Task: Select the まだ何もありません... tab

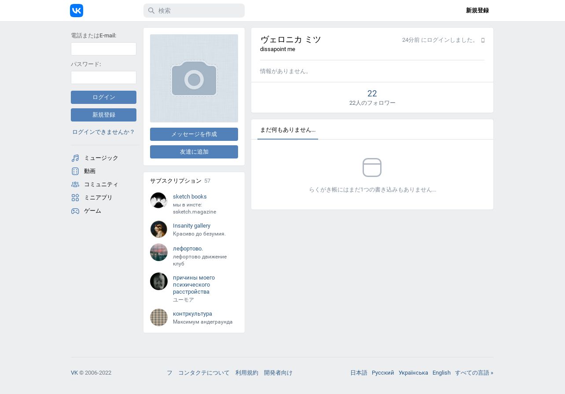Action: pyautogui.click(x=288, y=130)
